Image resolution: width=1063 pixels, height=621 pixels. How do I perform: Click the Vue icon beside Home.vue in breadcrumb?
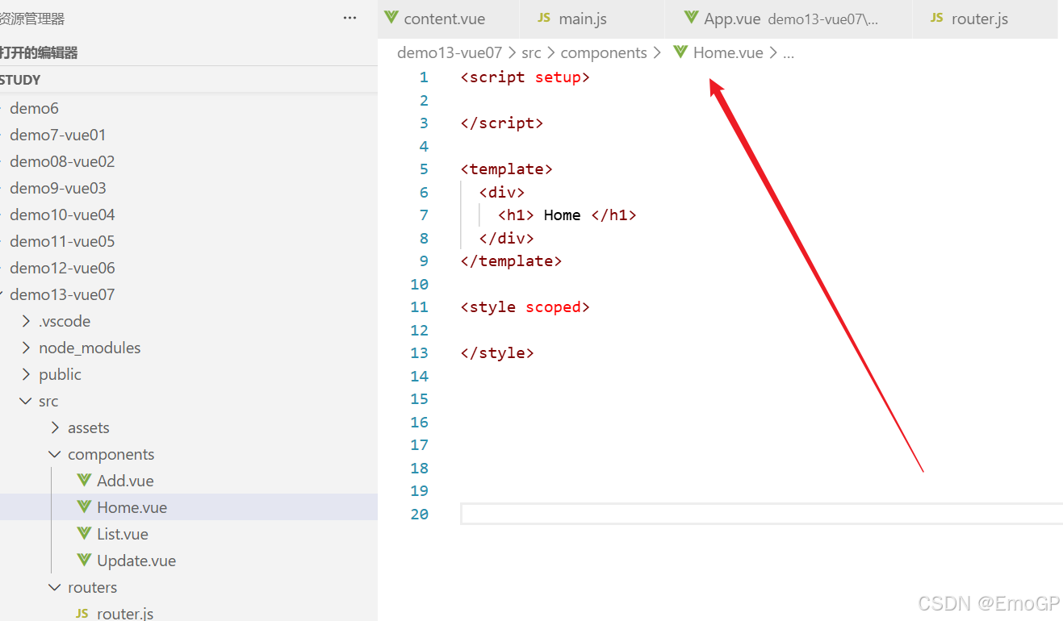point(680,52)
